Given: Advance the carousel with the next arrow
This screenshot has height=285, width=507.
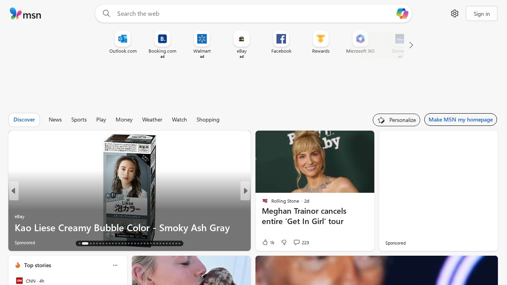Looking at the screenshot, I should (245, 191).
